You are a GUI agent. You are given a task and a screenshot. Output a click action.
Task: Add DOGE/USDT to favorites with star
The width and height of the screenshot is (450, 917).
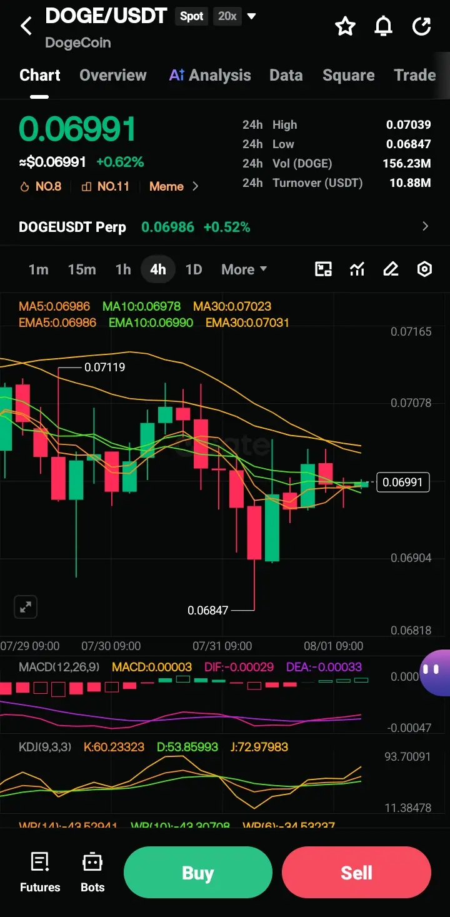point(345,26)
